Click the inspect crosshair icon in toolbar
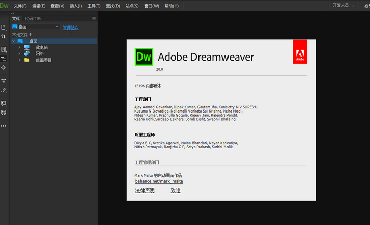This screenshot has height=225, width=370. (x=3, y=68)
